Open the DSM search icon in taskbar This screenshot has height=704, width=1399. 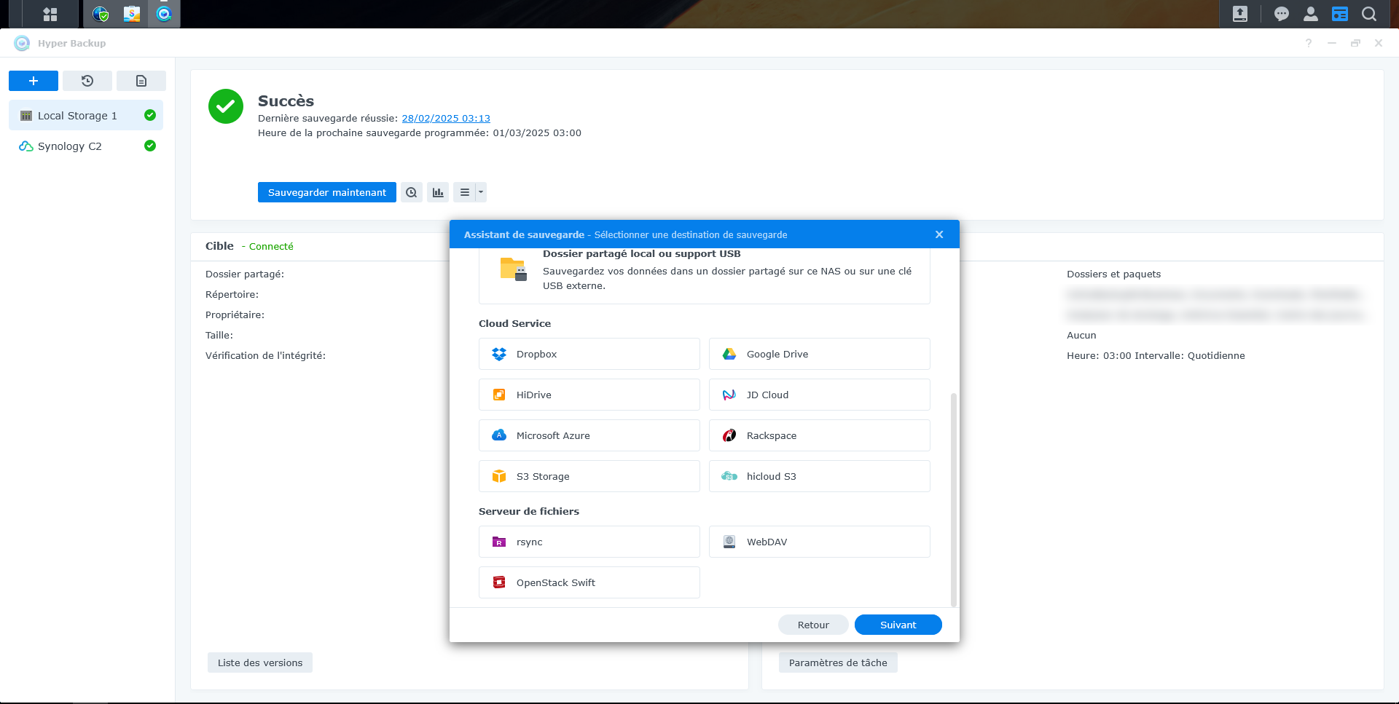tap(1369, 14)
